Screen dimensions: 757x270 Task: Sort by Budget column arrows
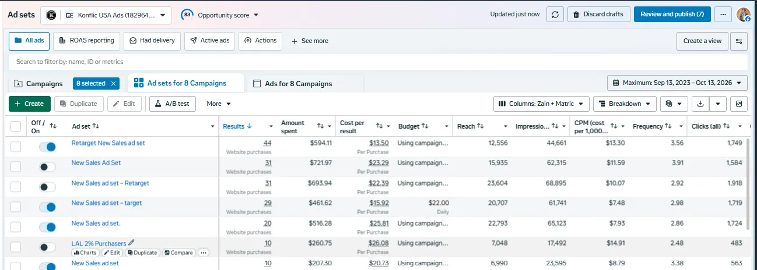coord(425,126)
